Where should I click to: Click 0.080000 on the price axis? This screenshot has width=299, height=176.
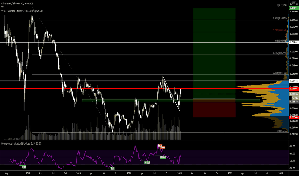[294, 34]
